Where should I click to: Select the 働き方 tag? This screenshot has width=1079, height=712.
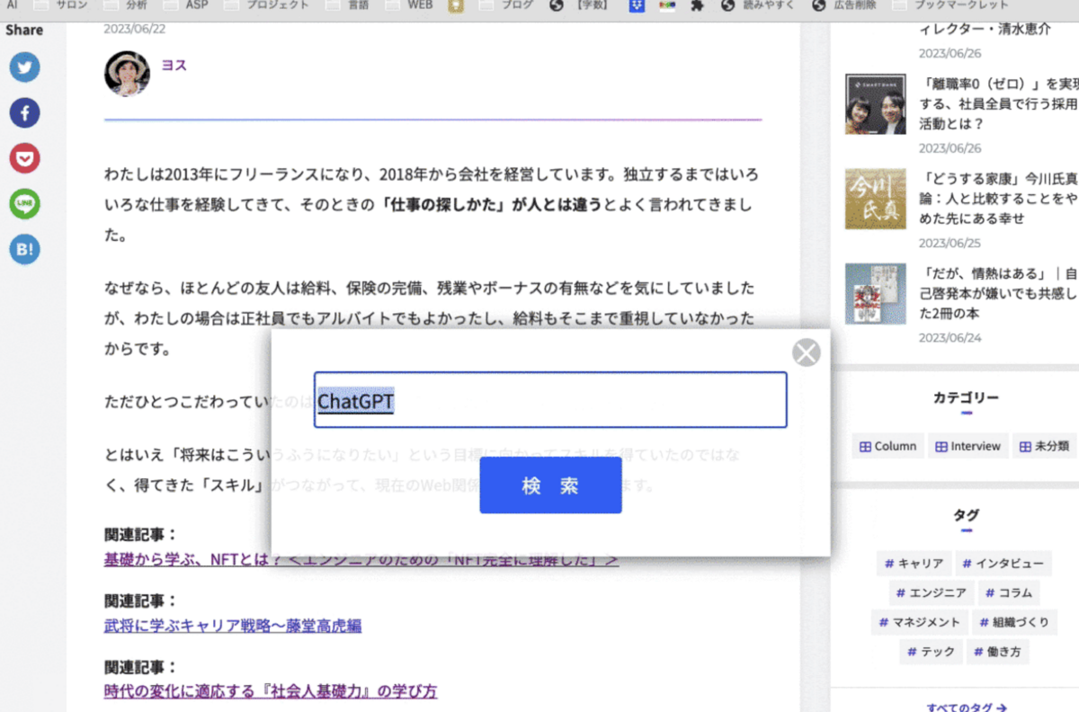[x=998, y=652]
